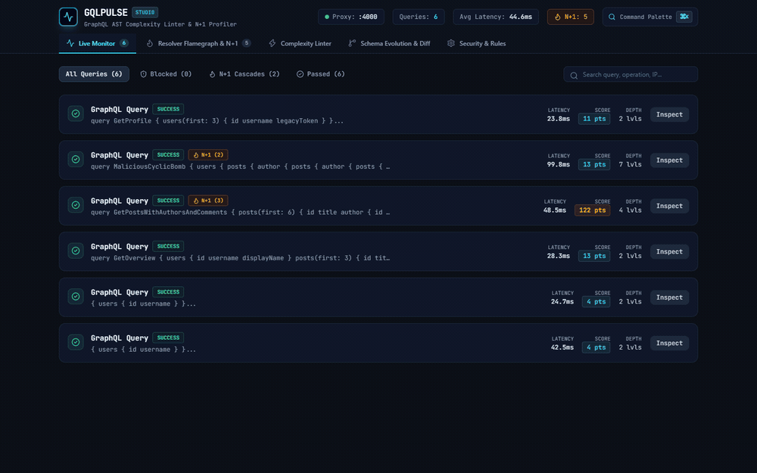
Task: Click the shield icon on Blocked filter
Action: (143, 74)
